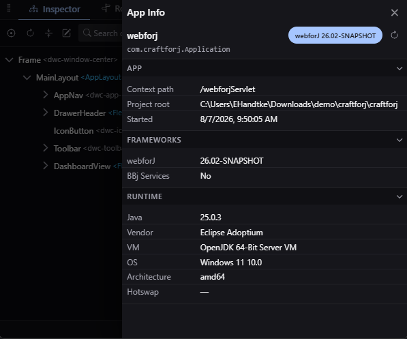This screenshot has width=407, height=339.
Task: Collapse the MainLayout tree node
Action: click(27, 78)
